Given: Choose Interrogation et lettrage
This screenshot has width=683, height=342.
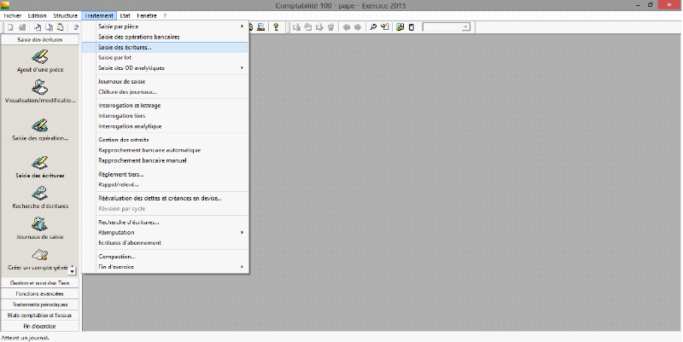Looking at the screenshot, I should coord(166,105).
